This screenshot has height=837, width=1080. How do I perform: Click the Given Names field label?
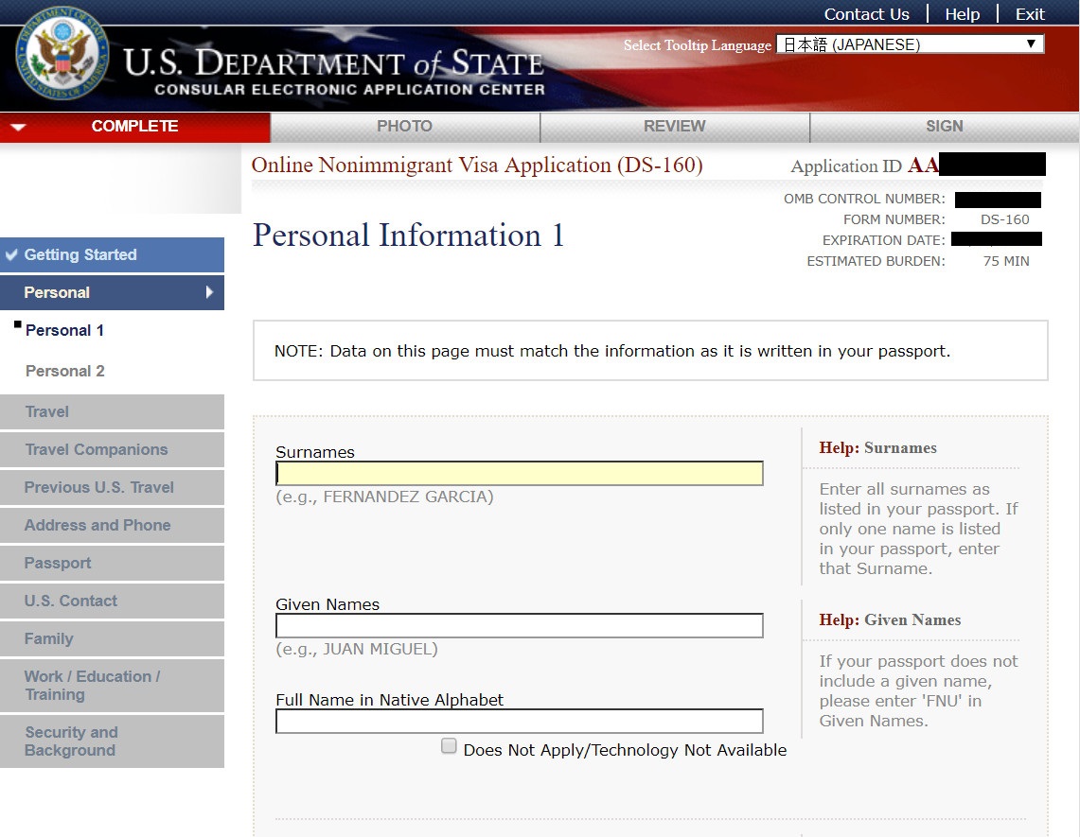click(x=328, y=604)
